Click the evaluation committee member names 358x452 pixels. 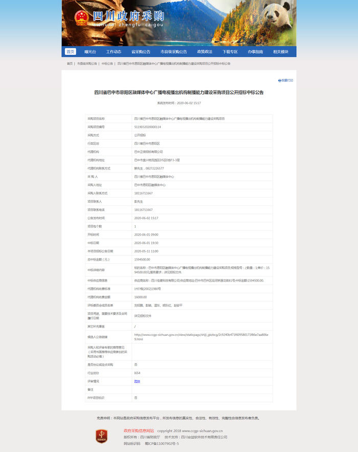coord(158,305)
